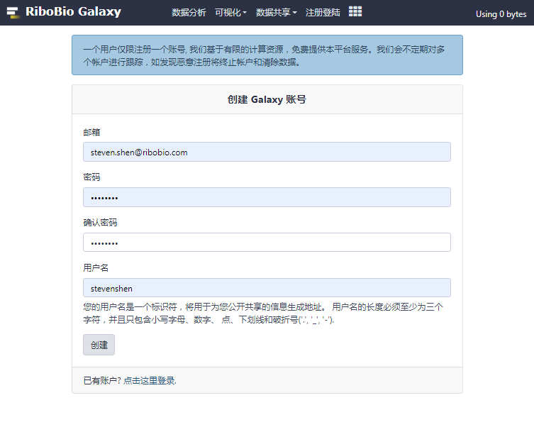Click the 创建 create button
The height and width of the screenshot is (427, 534).
click(x=99, y=345)
